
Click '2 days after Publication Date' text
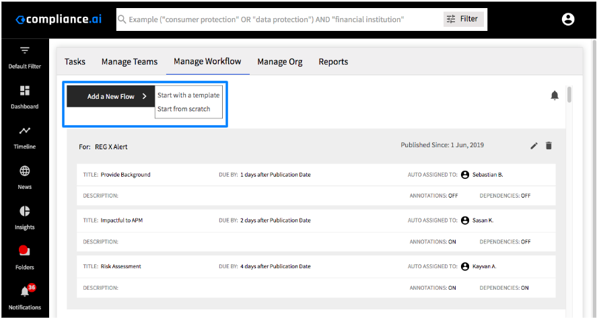click(275, 221)
